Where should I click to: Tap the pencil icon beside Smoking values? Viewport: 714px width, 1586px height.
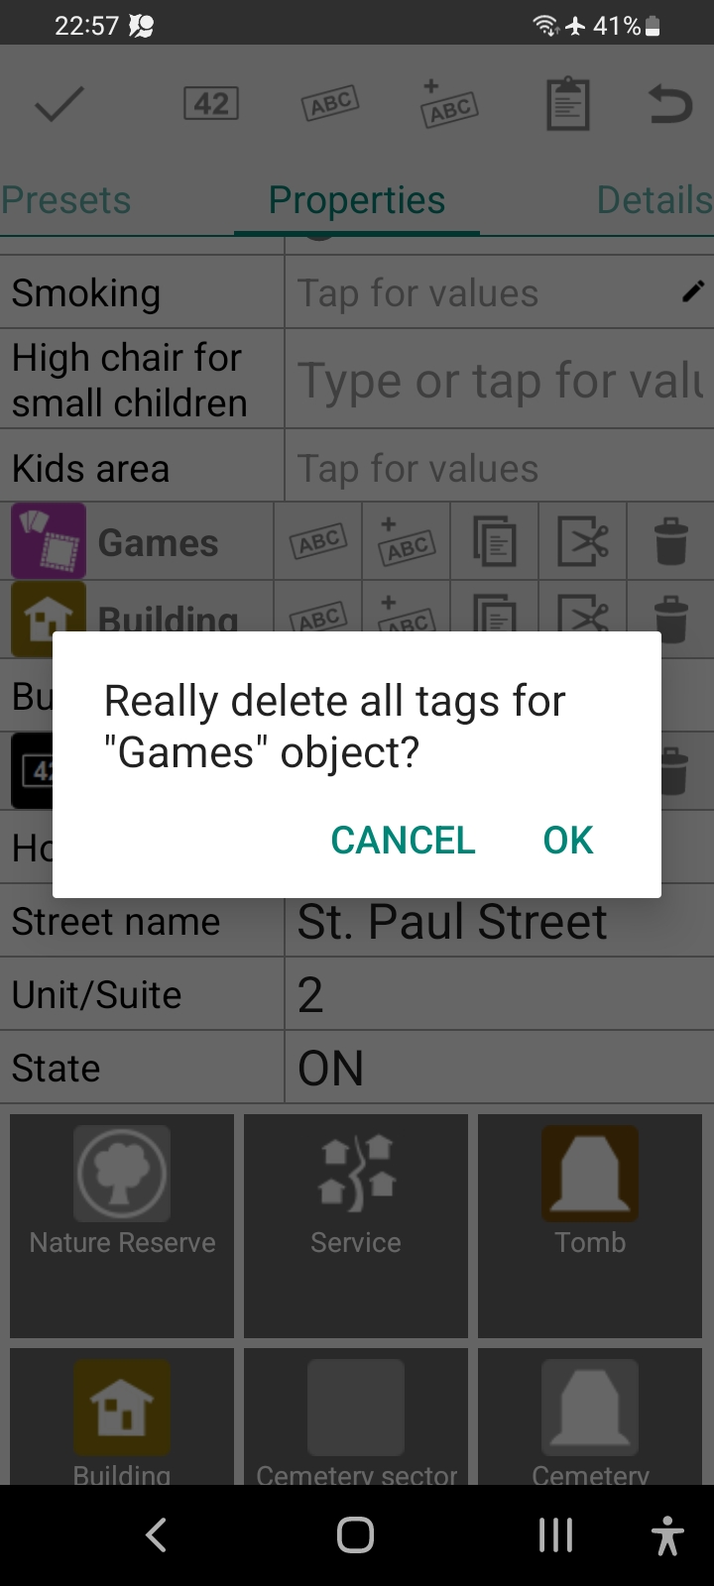[693, 291]
